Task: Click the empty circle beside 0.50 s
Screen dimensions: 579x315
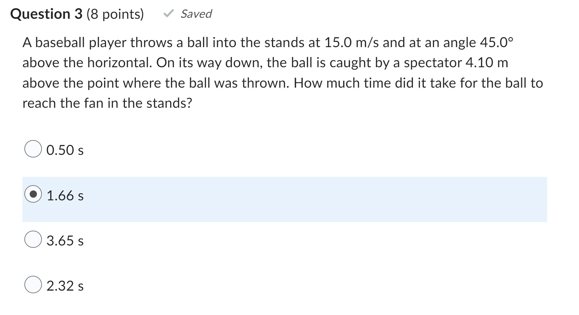Action: pyautogui.click(x=33, y=150)
